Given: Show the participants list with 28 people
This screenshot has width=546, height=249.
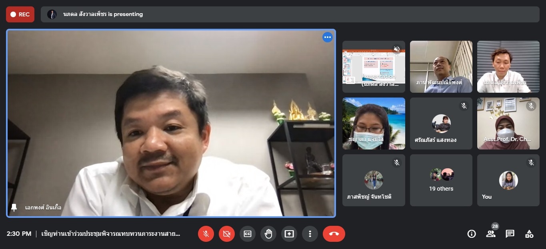Looking at the screenshot, I should click(x=491, y=234).
